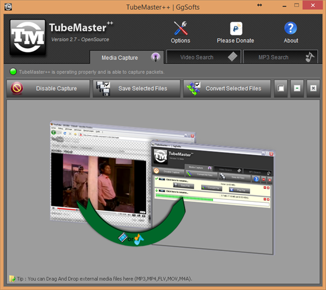Click the app icon in title bar
326x290 pixels.
pos(8,5)
